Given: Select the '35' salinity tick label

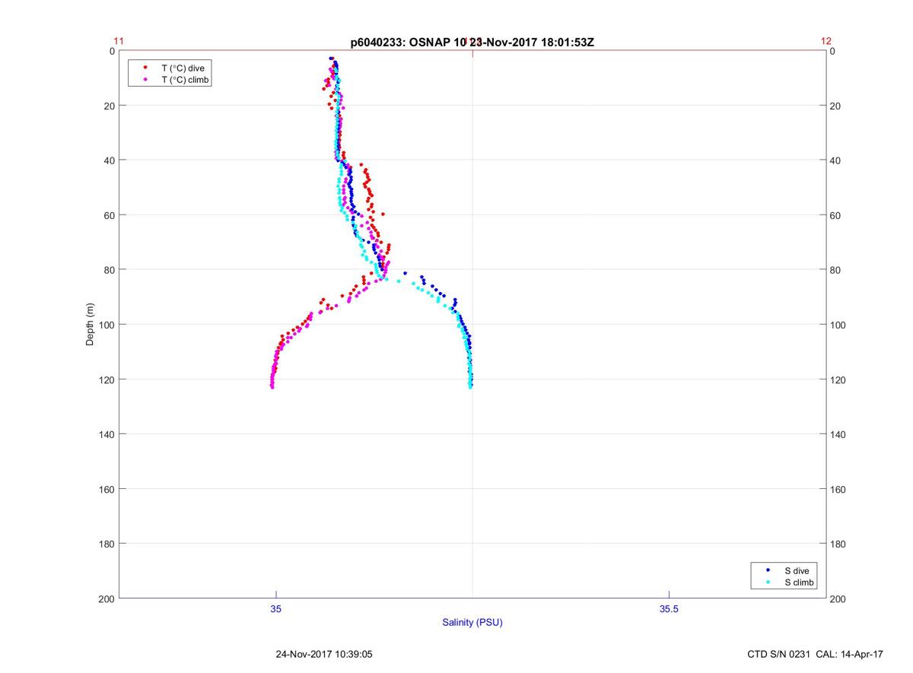Looking at the screenshot, I should 276,608.
